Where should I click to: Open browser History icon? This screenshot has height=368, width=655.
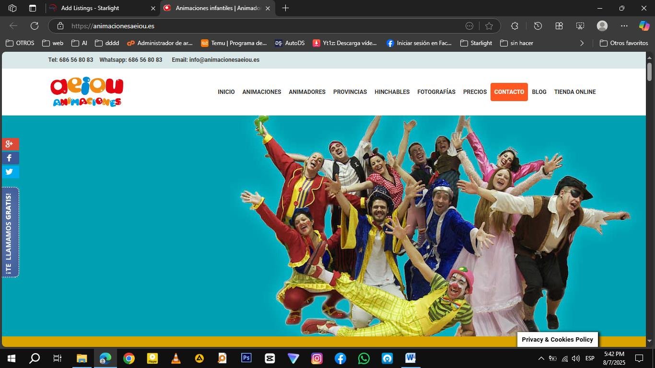(538, 26)
